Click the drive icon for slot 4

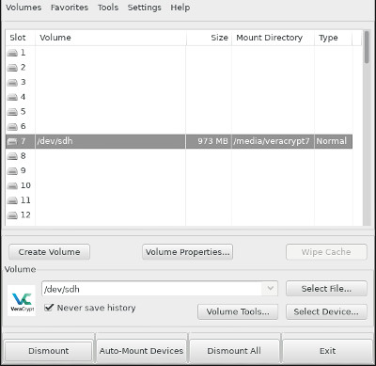pos(12,97)
